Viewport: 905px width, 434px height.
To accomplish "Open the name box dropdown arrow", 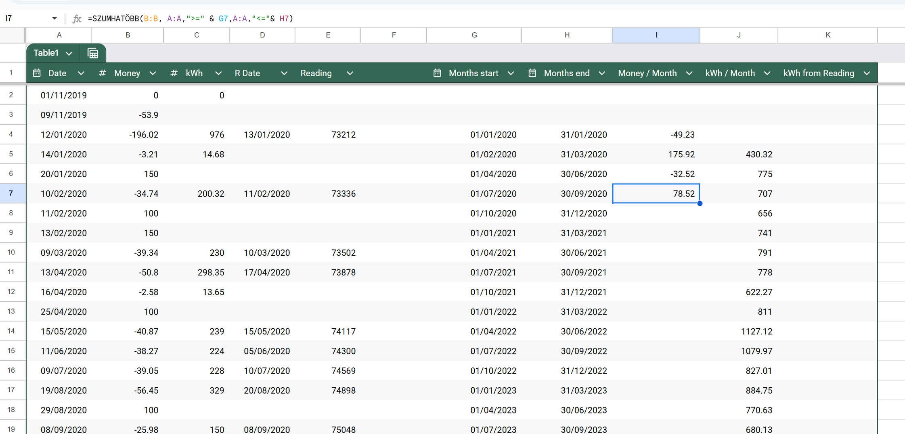I will [x=54, y=19].
